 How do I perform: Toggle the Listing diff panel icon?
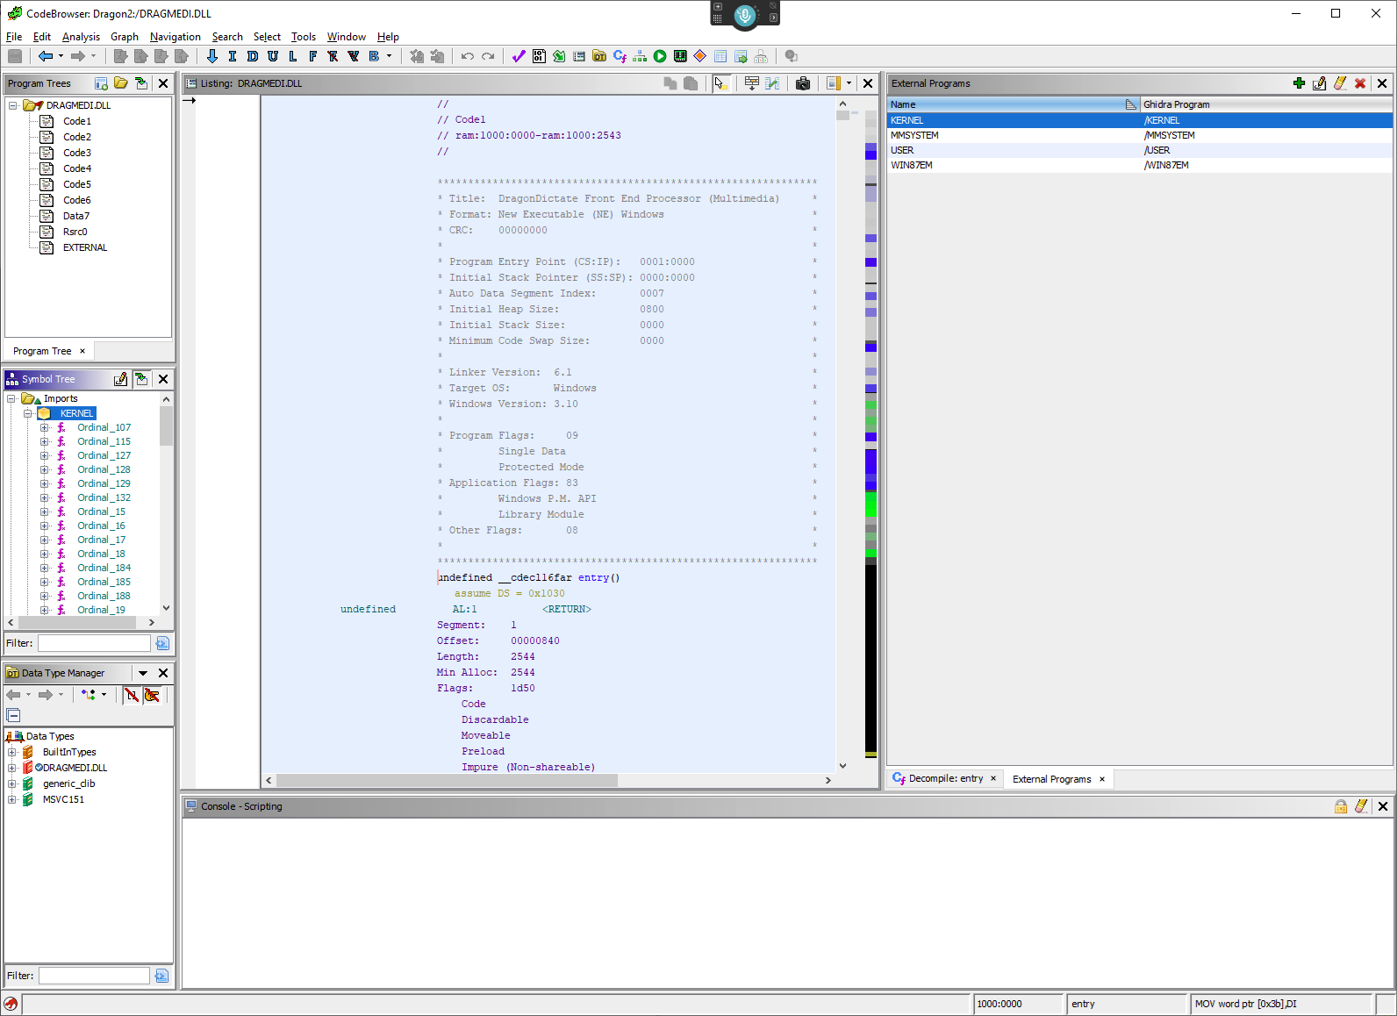(x=772, y=83)
